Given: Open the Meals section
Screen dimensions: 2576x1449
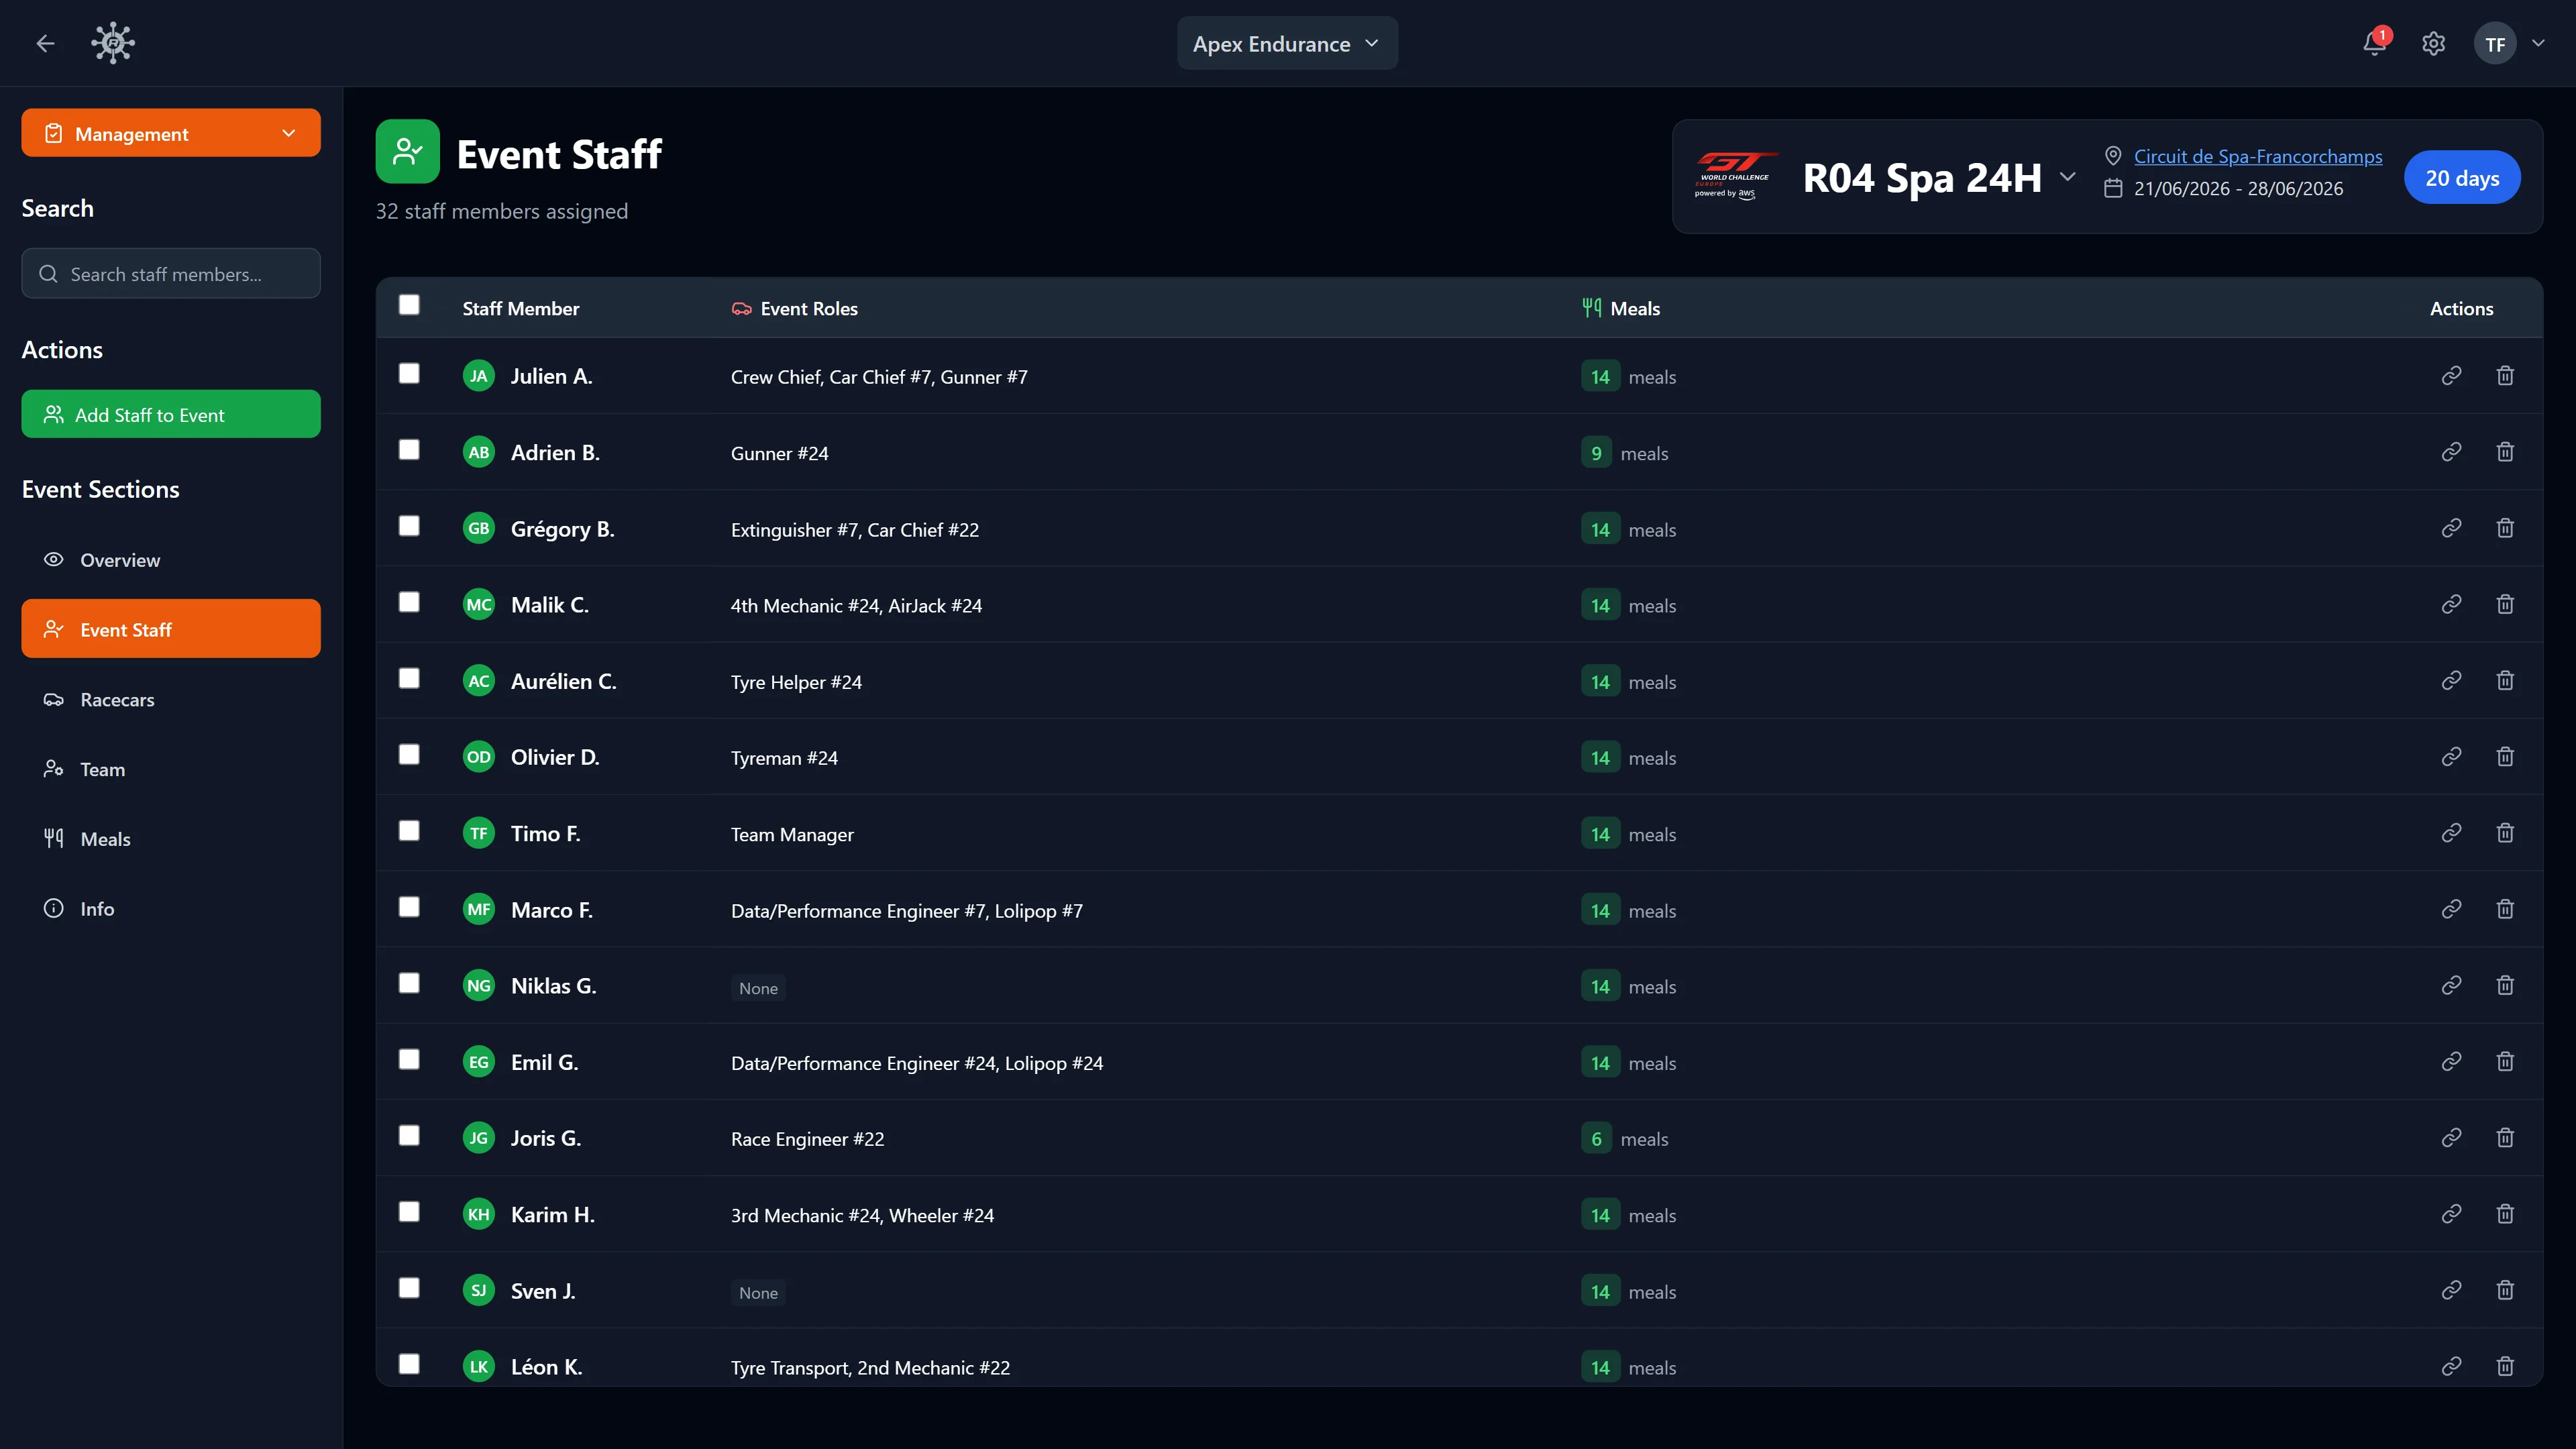Looking at the screenshot, I should pos(171,839).
